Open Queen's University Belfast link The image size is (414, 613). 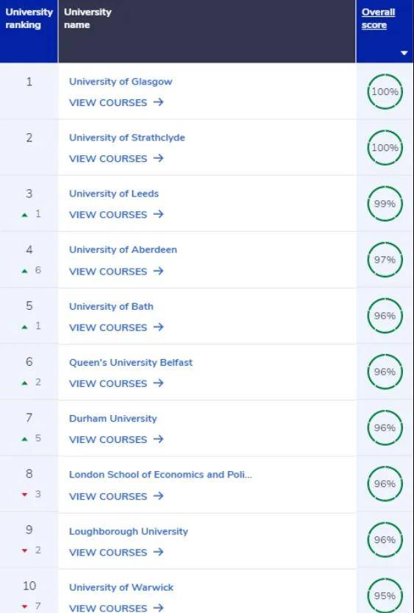(x=131, y=362)
